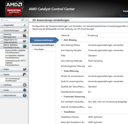The image size is (128, 124).
Task: Open the Ein Problem link in header
Action: coord(124,16)
